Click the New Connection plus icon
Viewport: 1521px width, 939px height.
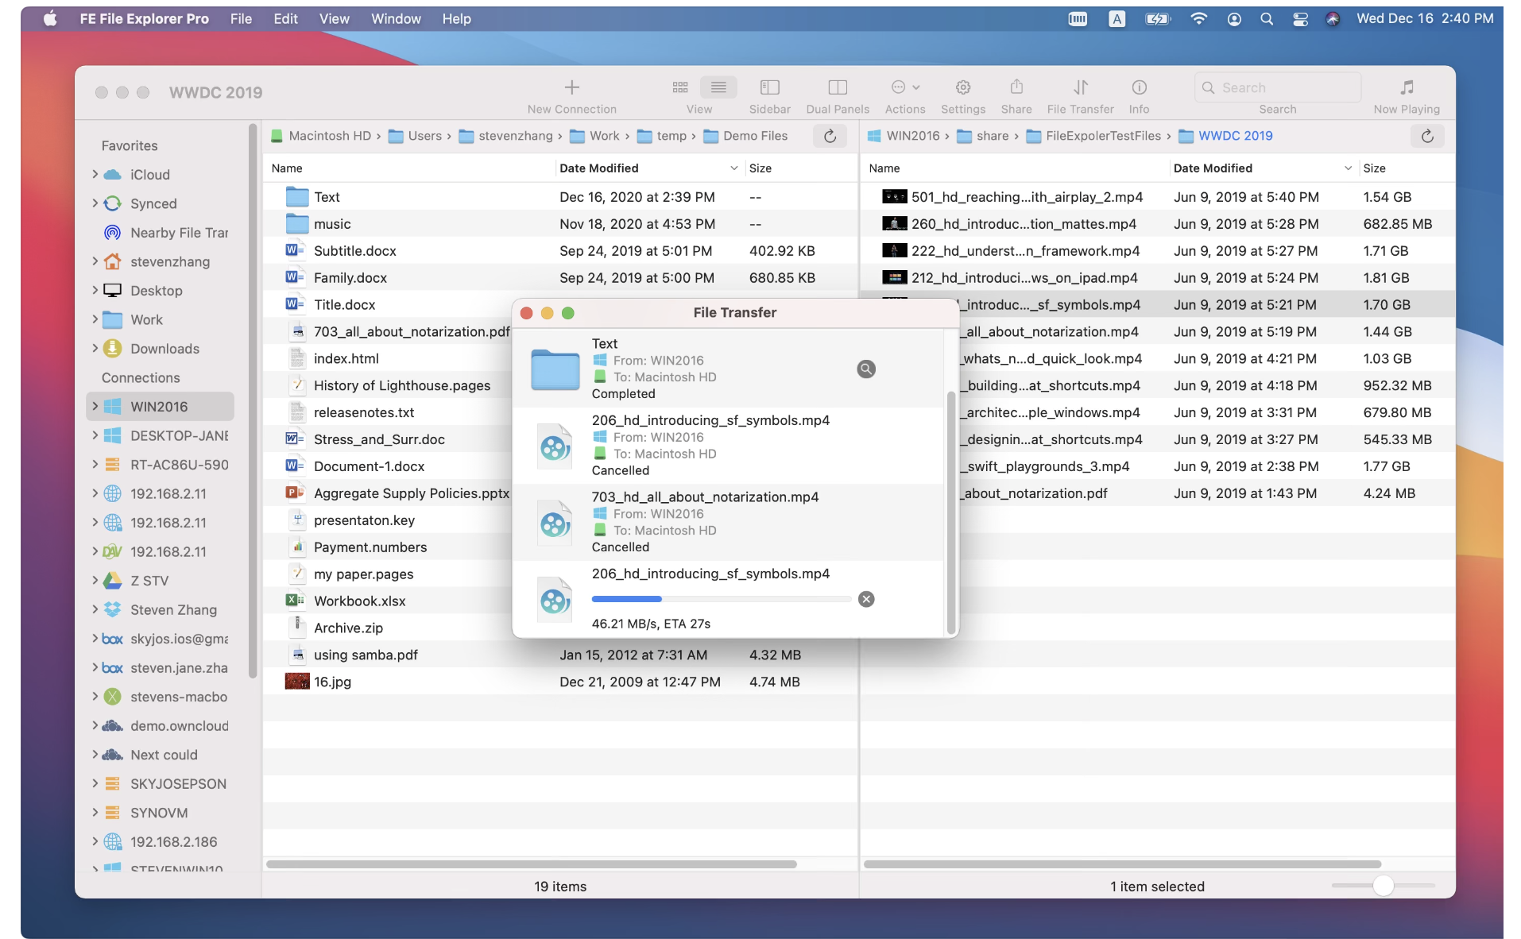click(x=571, y=87)
